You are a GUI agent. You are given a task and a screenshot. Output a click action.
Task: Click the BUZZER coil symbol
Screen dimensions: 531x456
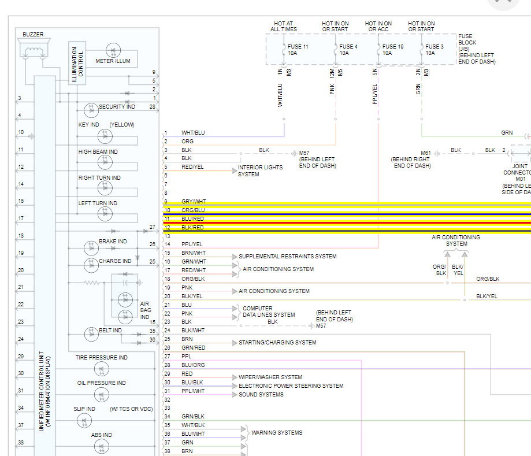point(34,51)
